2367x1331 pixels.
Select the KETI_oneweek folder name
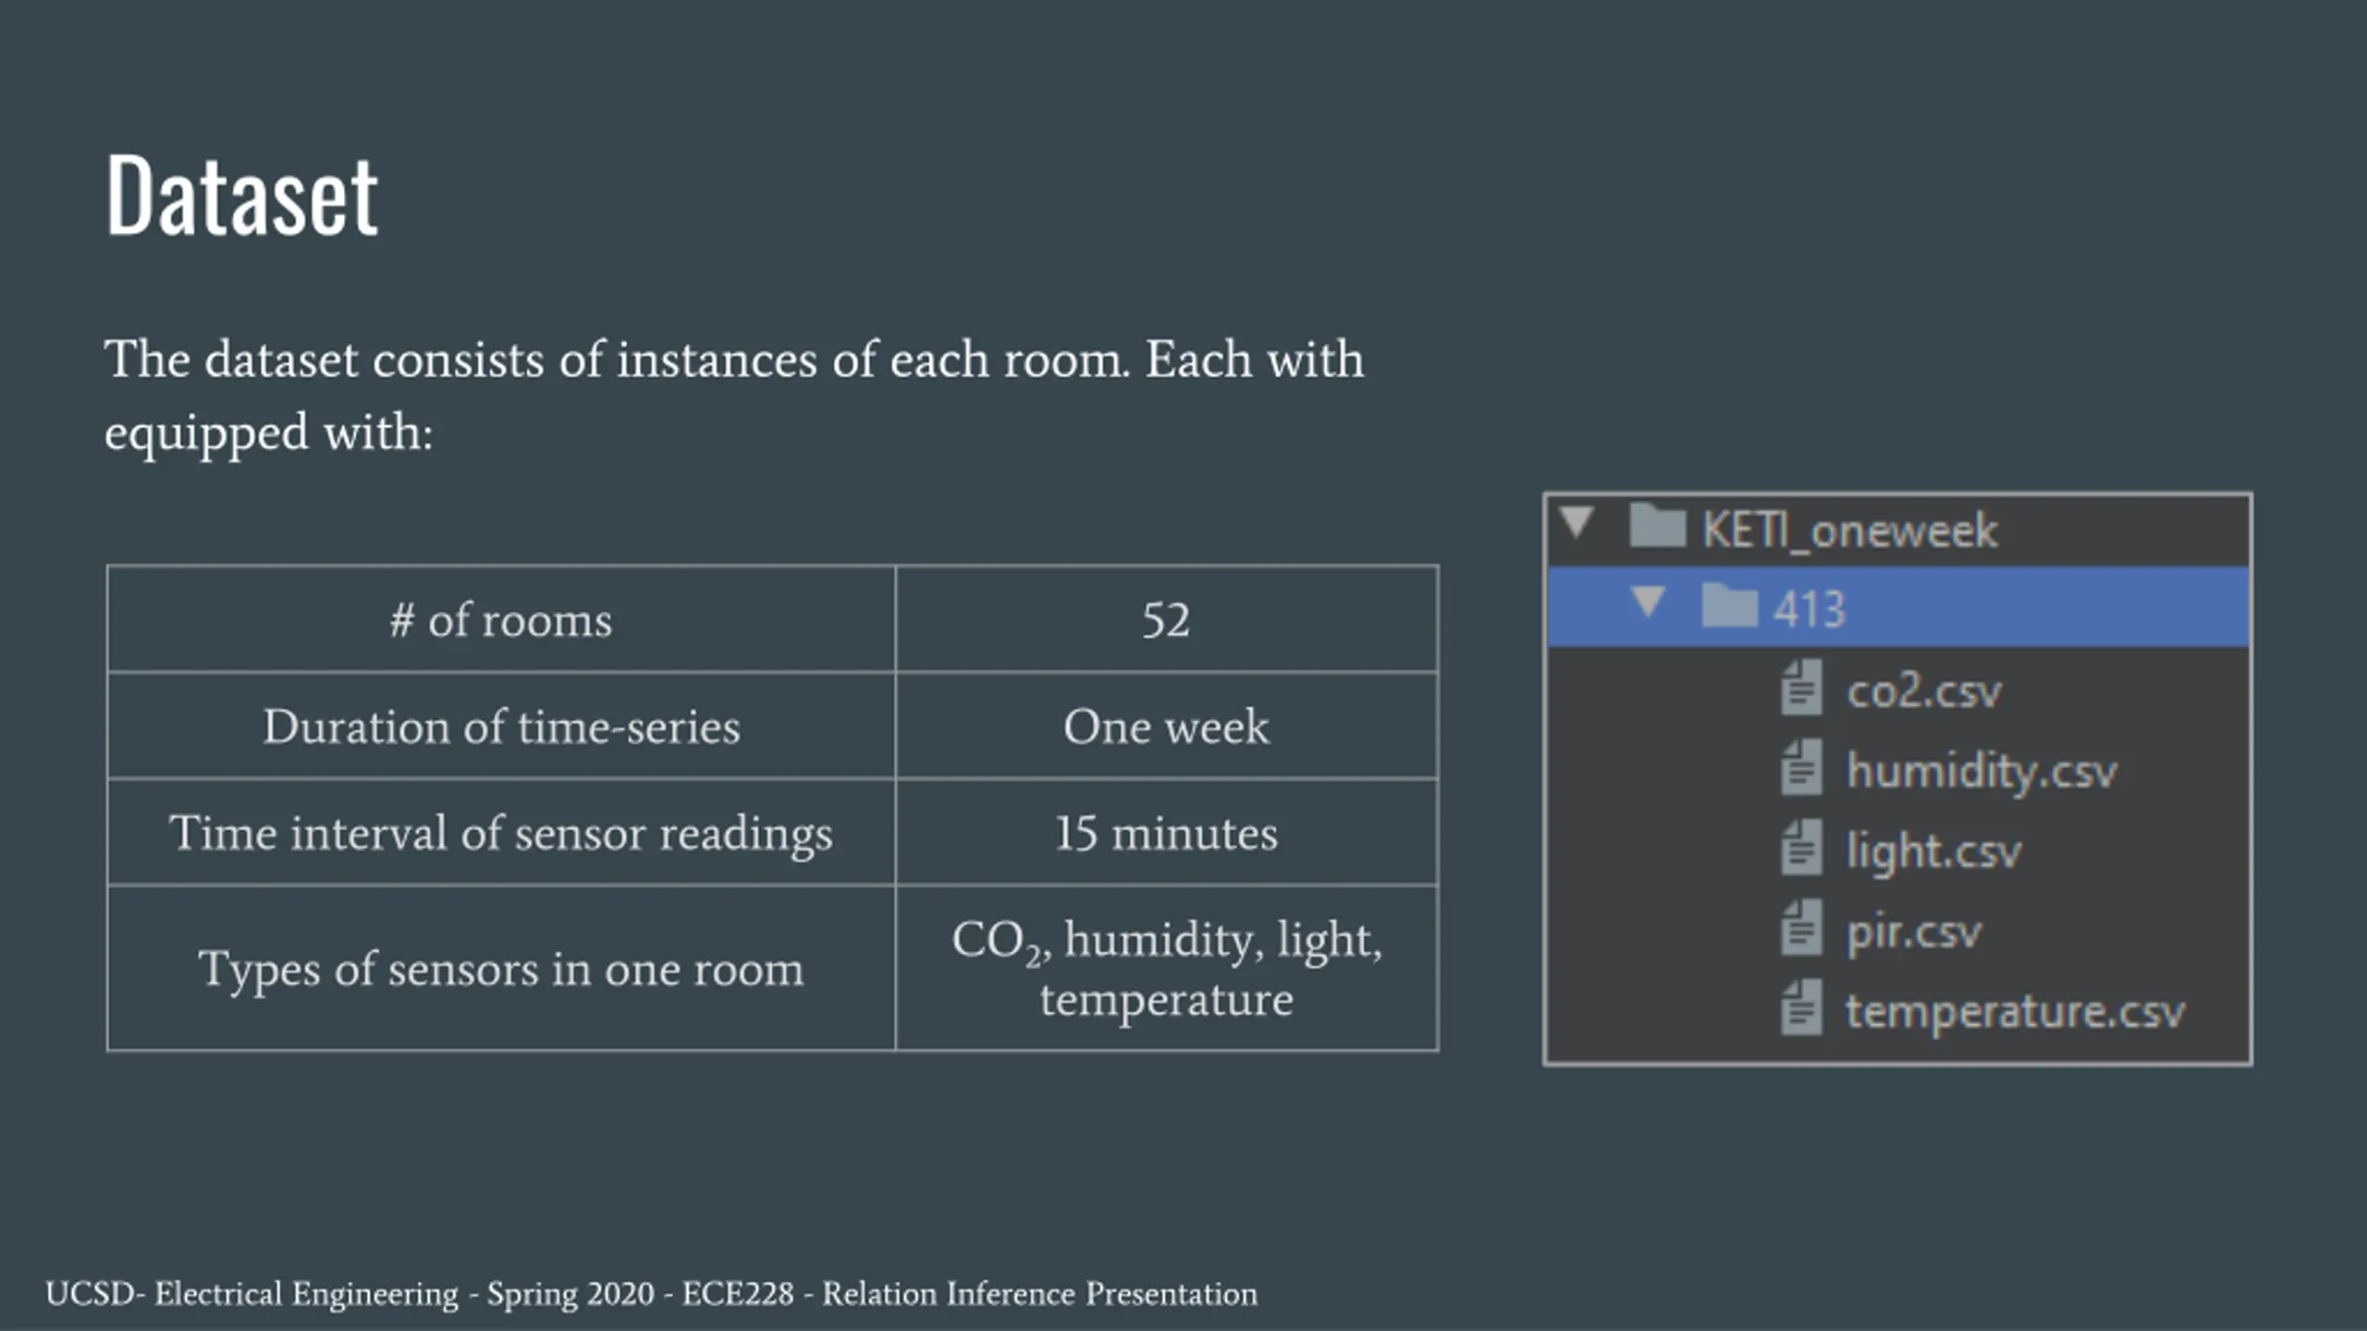pyautogui.click(x=1850, y=531)
